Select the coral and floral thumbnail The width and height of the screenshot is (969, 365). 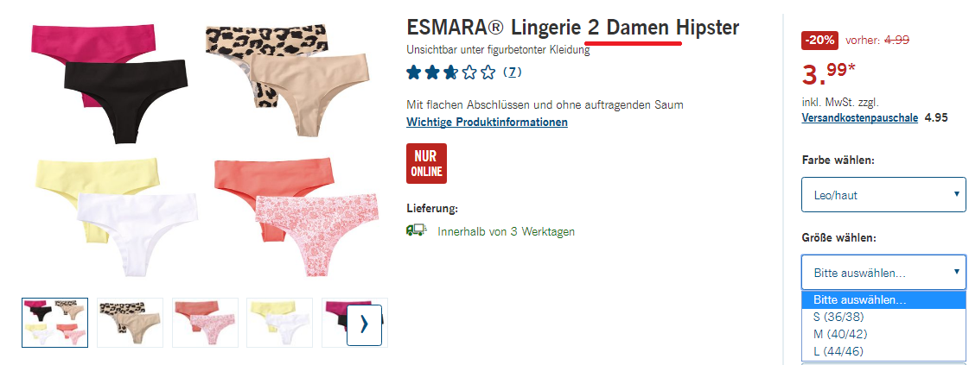[205, 323]
